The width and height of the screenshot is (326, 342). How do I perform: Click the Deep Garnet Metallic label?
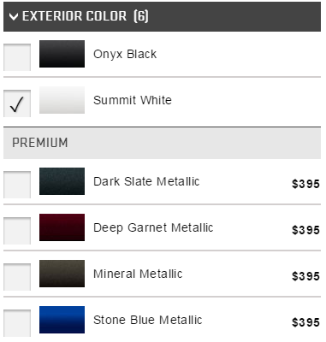153,228
